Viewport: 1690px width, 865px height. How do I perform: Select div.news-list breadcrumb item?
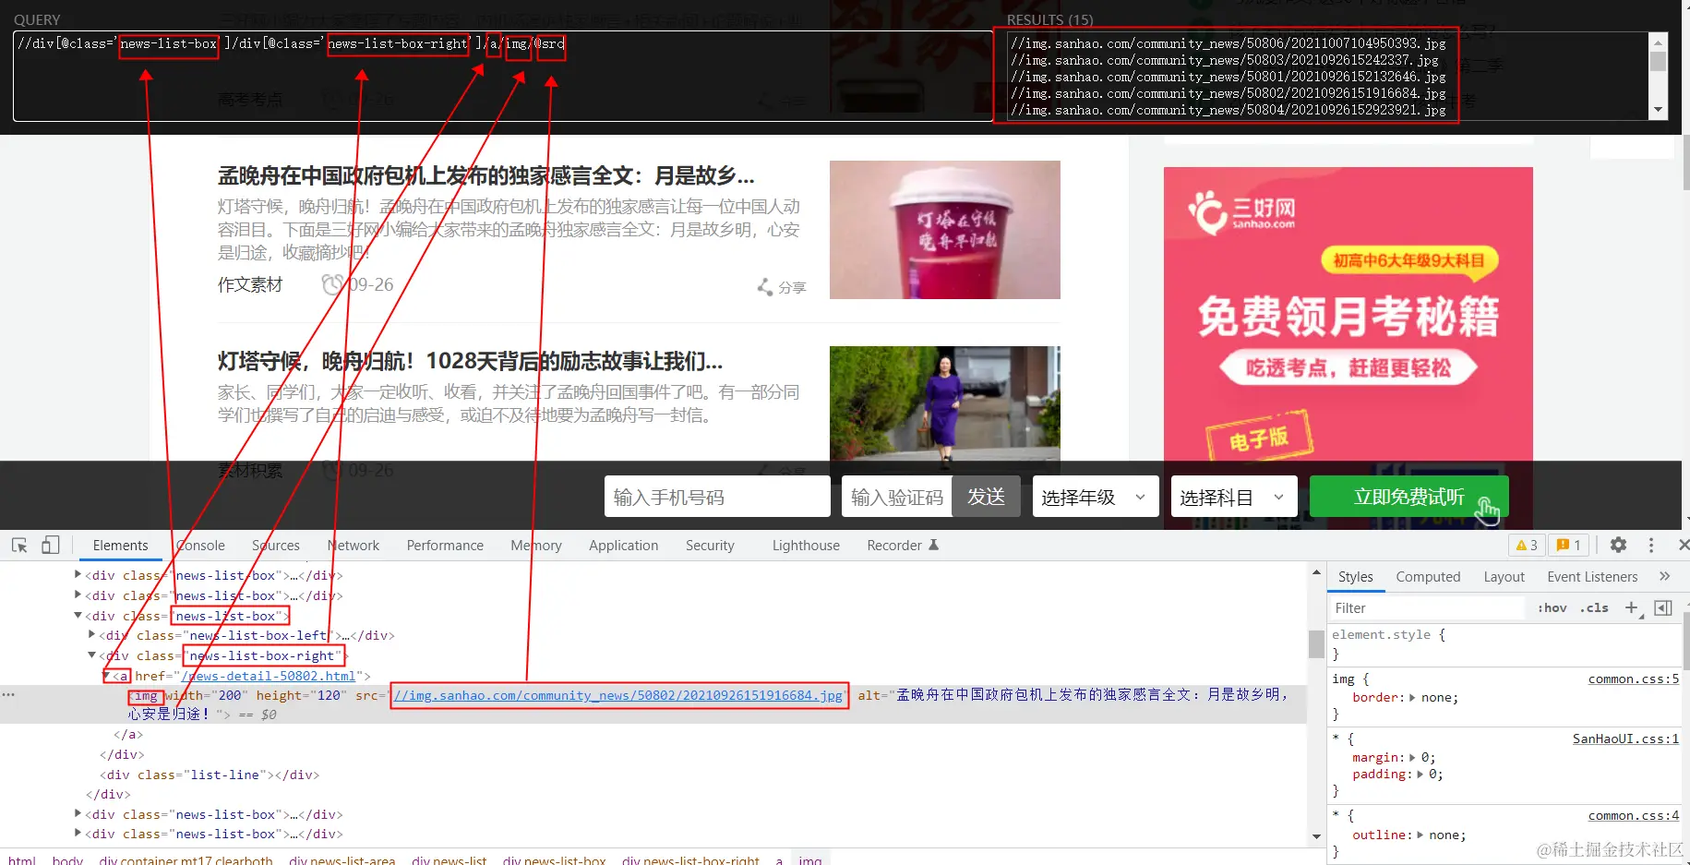pyautogui.click(x=449, y=859)
